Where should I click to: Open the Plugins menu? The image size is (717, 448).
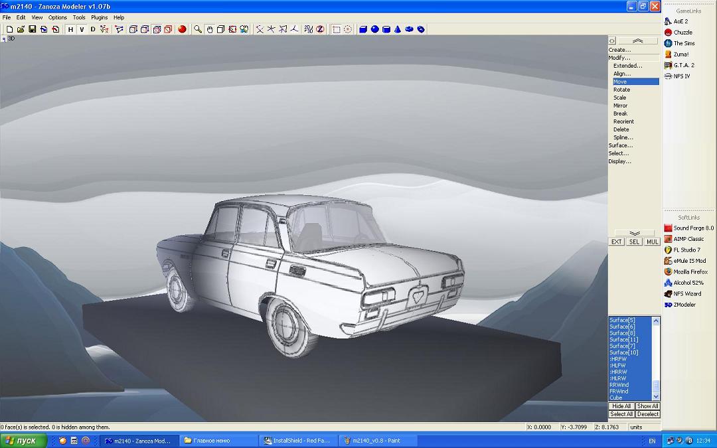[99, 17]
